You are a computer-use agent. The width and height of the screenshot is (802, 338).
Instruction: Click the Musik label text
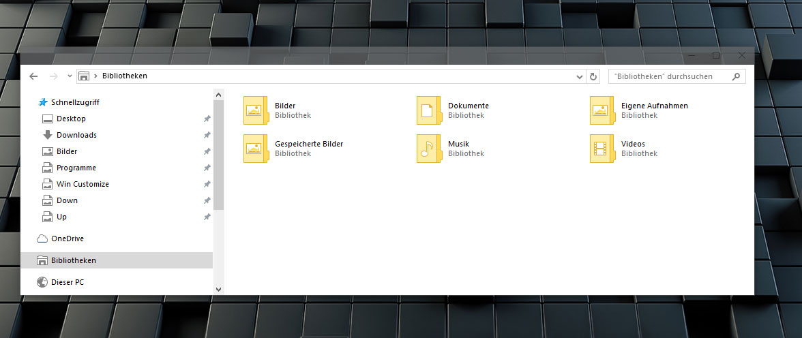459,144
